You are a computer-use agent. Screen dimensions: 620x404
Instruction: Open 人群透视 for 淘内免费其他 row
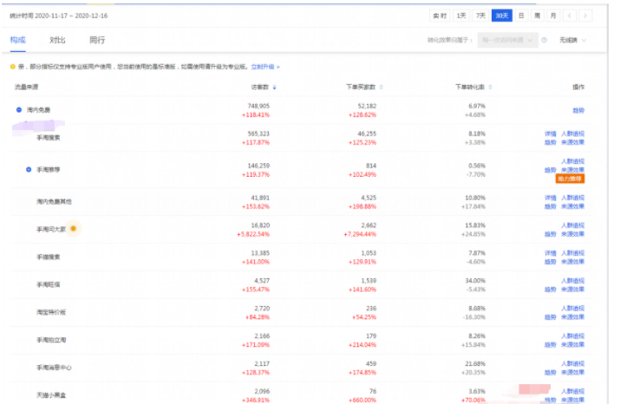pos(572,198)
